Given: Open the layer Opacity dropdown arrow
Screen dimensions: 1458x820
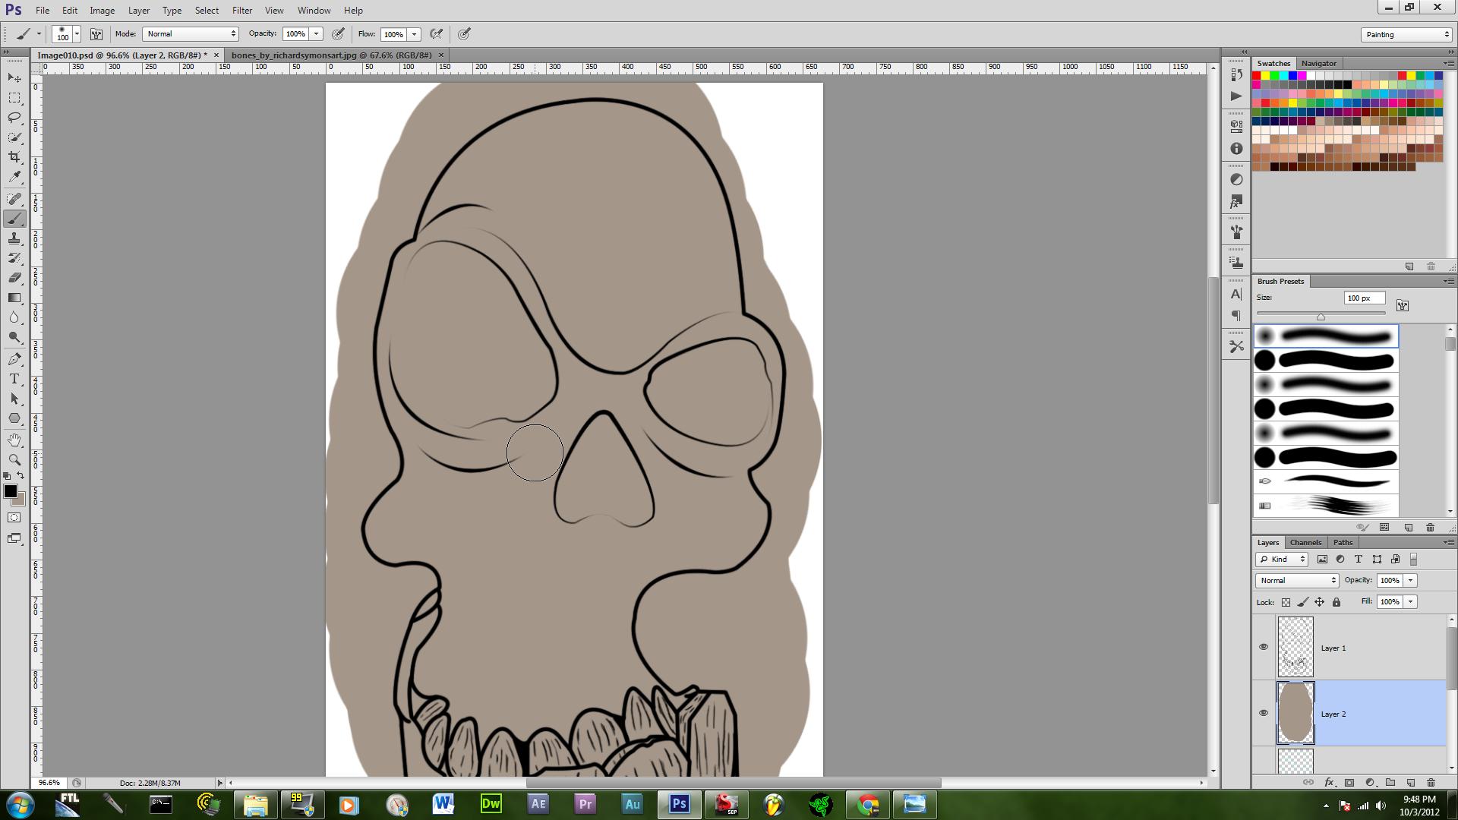Looking at the screenshot, I should point(1410,581).
